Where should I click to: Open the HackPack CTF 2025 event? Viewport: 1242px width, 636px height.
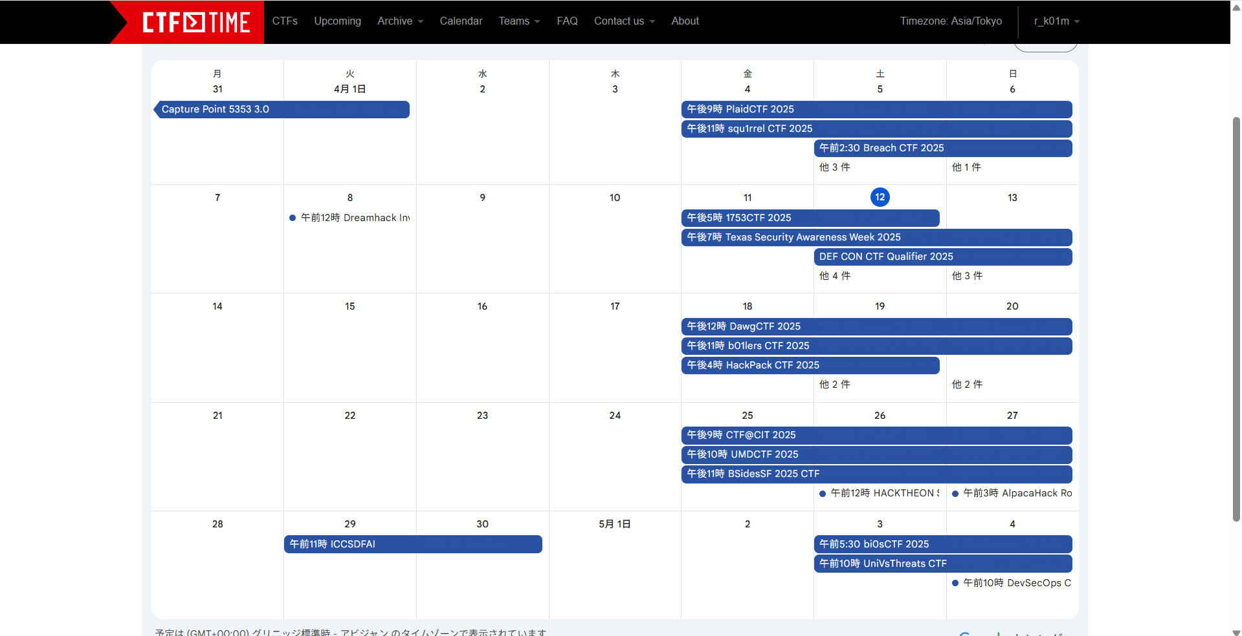point(810,365)
